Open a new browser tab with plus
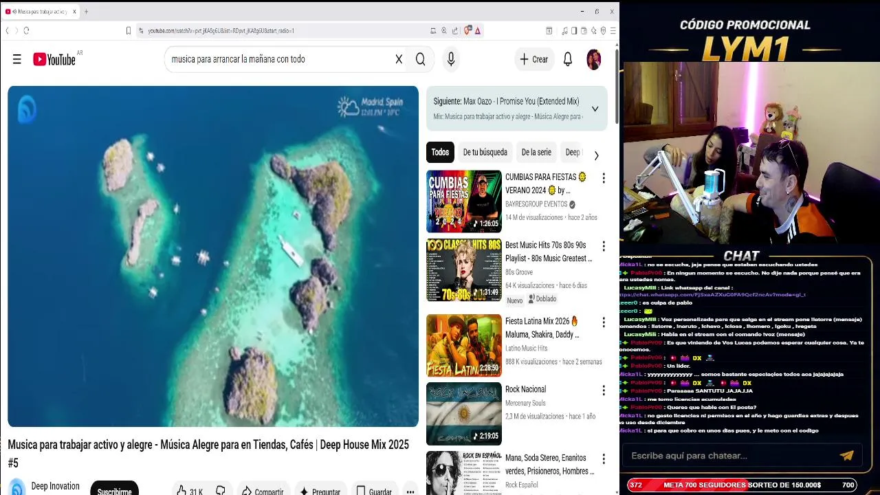The image size is (880, 495). (86, 12)
